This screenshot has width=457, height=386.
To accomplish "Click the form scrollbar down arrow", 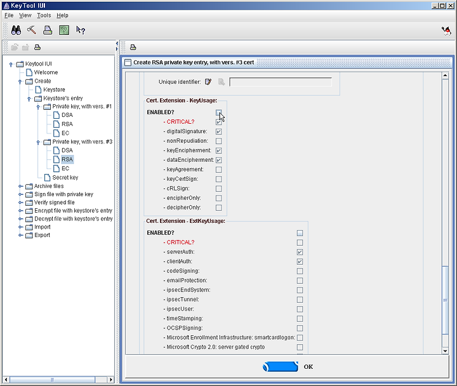I will pos(445,351).
